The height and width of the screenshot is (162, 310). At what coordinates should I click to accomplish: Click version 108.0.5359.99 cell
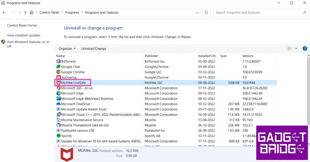click(252, 72)
